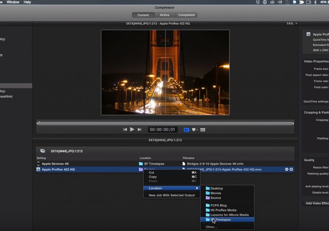Open the 14% zoom dropdown
Image resolution: width=329 pixels, height=231 pixels.
292,23
